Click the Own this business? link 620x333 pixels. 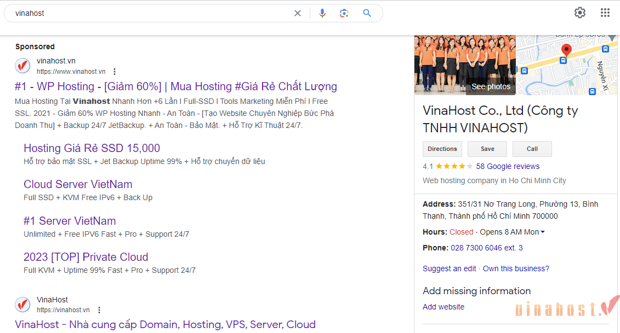click(516, 268)
